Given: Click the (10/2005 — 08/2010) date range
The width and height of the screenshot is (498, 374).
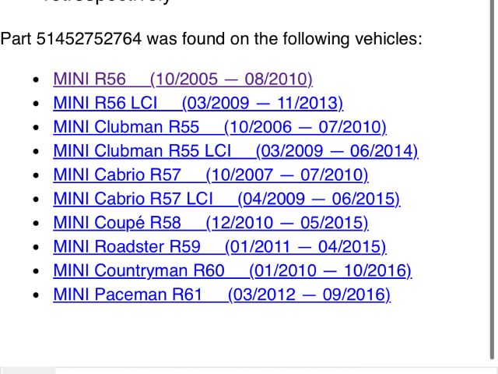Looking at the screenshot, I should [x=231, y=79].
